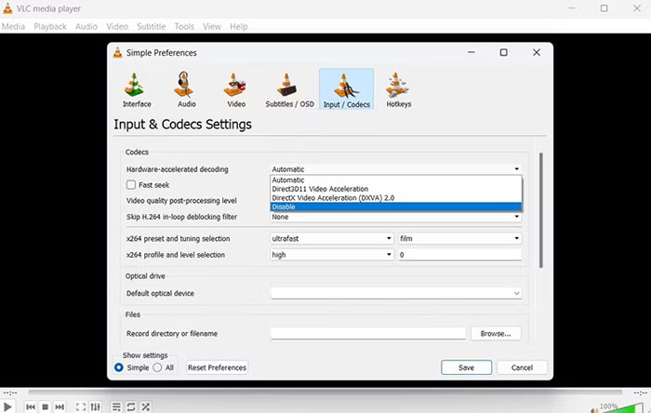Open the Audio preferences category
This screenshot has height=413, width=651.
(x=186, y=90)
